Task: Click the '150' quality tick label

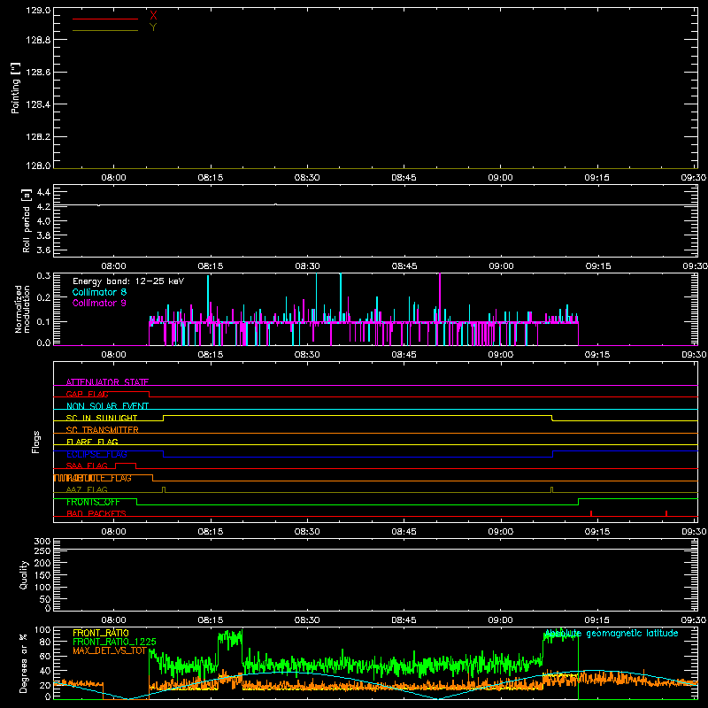Action: point(42,575)
